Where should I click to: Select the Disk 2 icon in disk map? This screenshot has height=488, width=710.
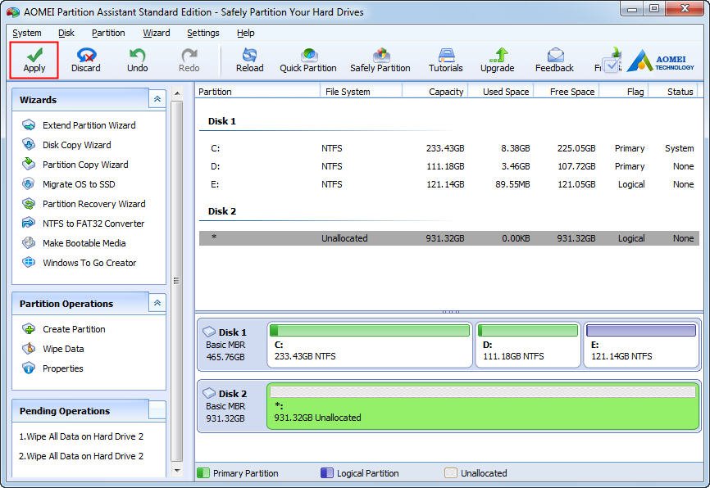click(209, 393)
